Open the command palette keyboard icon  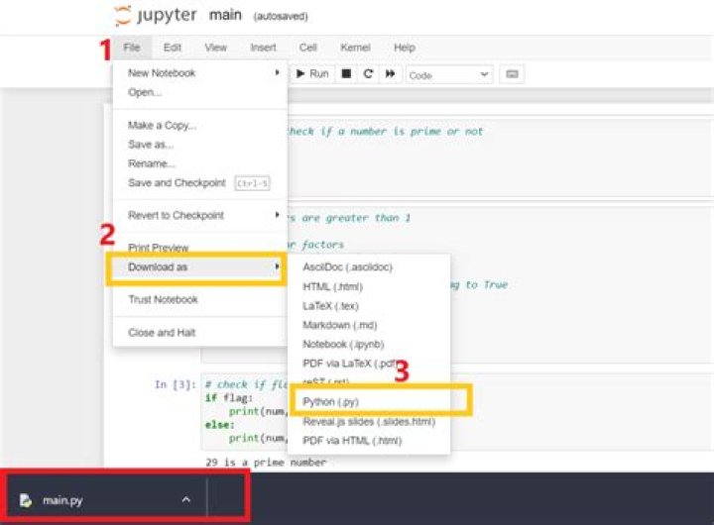(x=512, y=74)
